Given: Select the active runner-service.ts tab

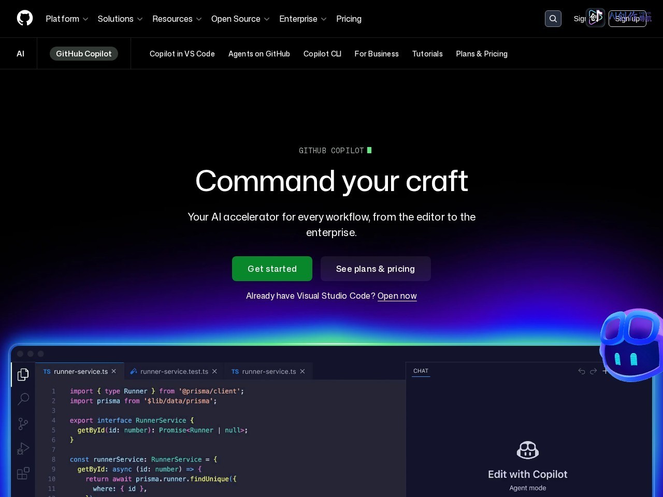Looking at the screenshot, I should (81, 371).
